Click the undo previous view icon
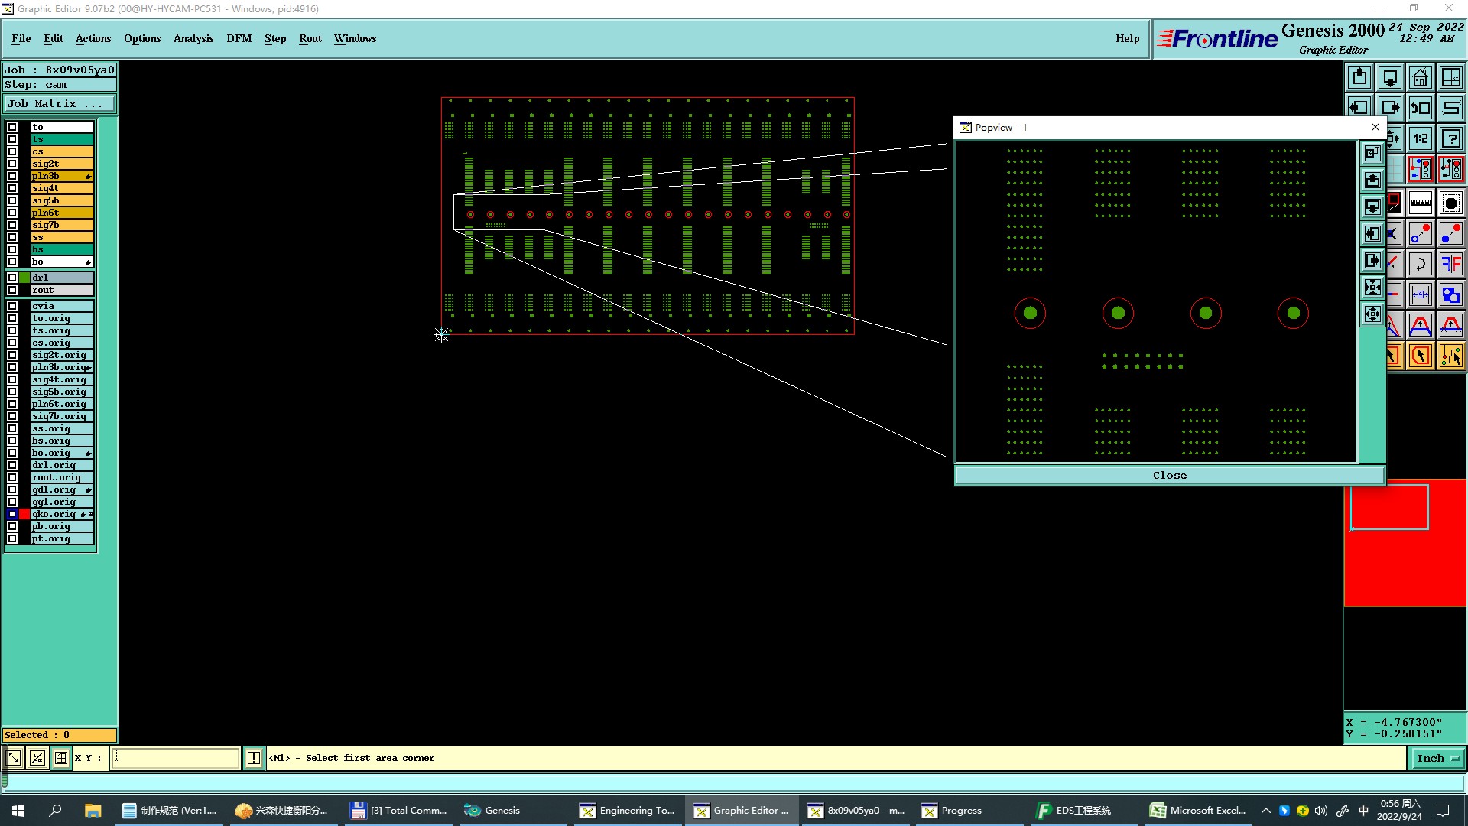Screen dimensions: 1468x826 pyautogui.click(x=1420, y=108)
